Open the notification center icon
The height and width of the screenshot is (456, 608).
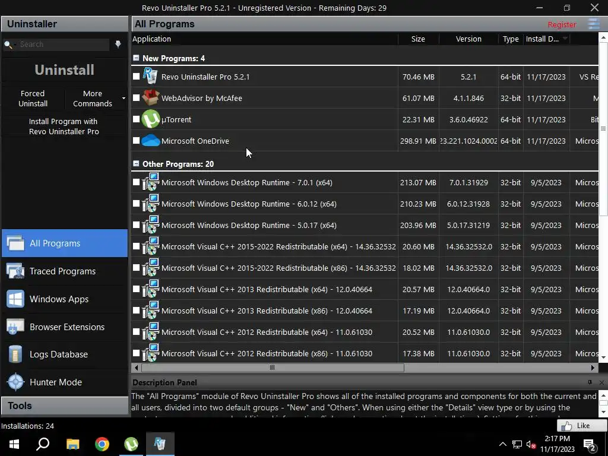pos(590,445)
